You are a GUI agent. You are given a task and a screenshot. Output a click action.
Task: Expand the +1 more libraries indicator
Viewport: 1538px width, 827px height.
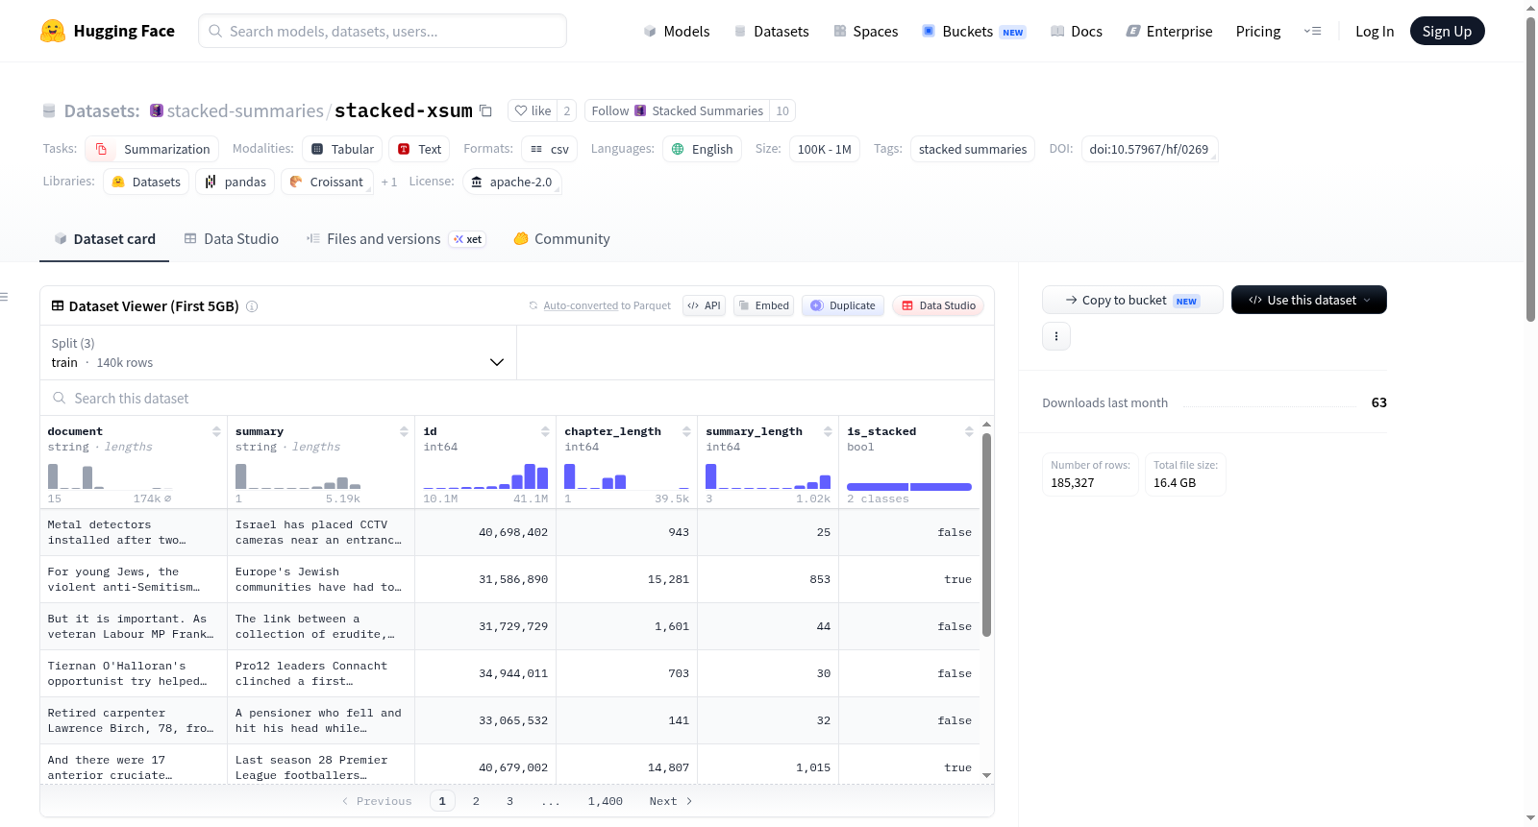(x=389, y=182)
